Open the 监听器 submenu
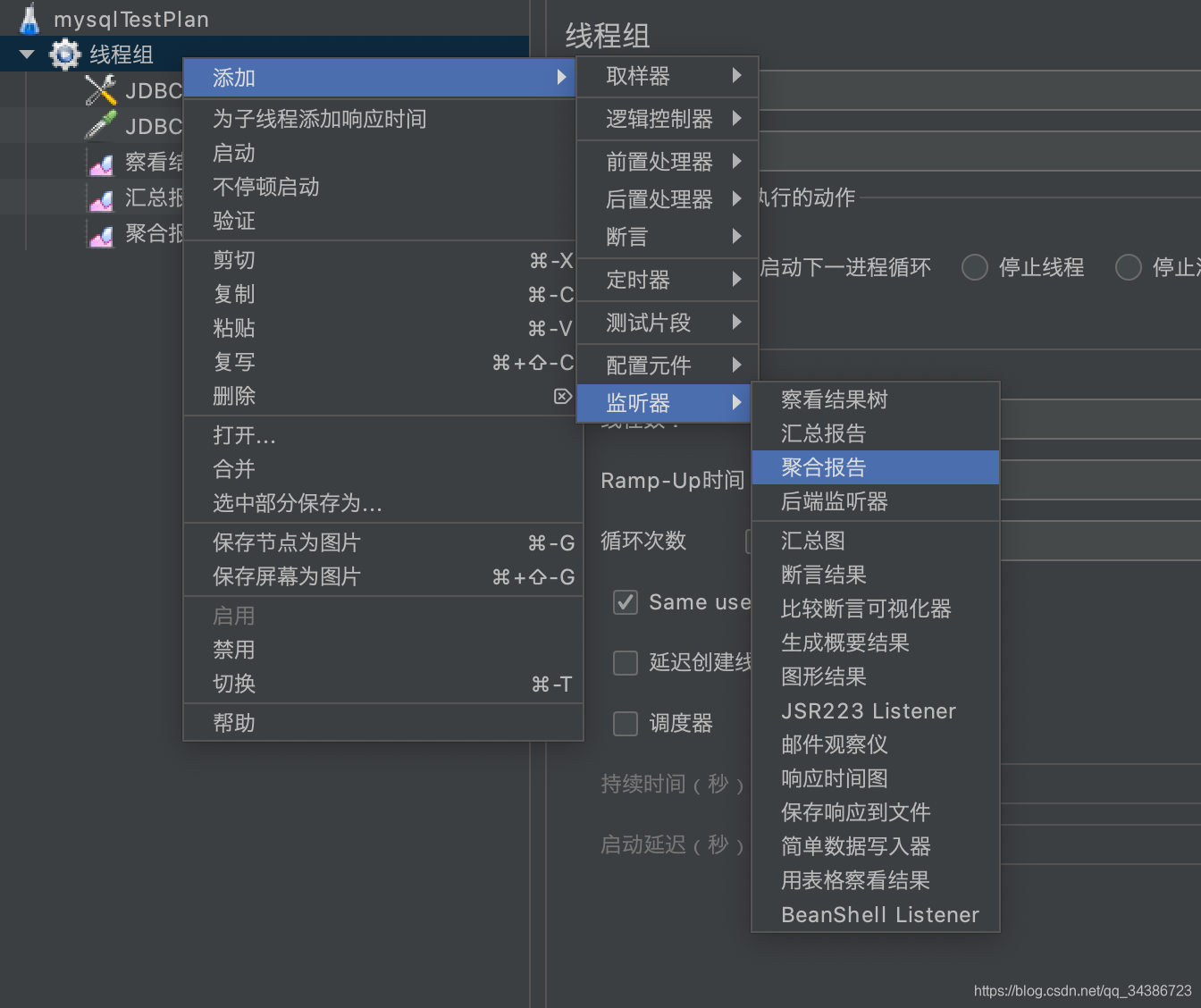The height and width of the screenshot is (1008, 1201). pyautogui.click(x=664, y=403)
